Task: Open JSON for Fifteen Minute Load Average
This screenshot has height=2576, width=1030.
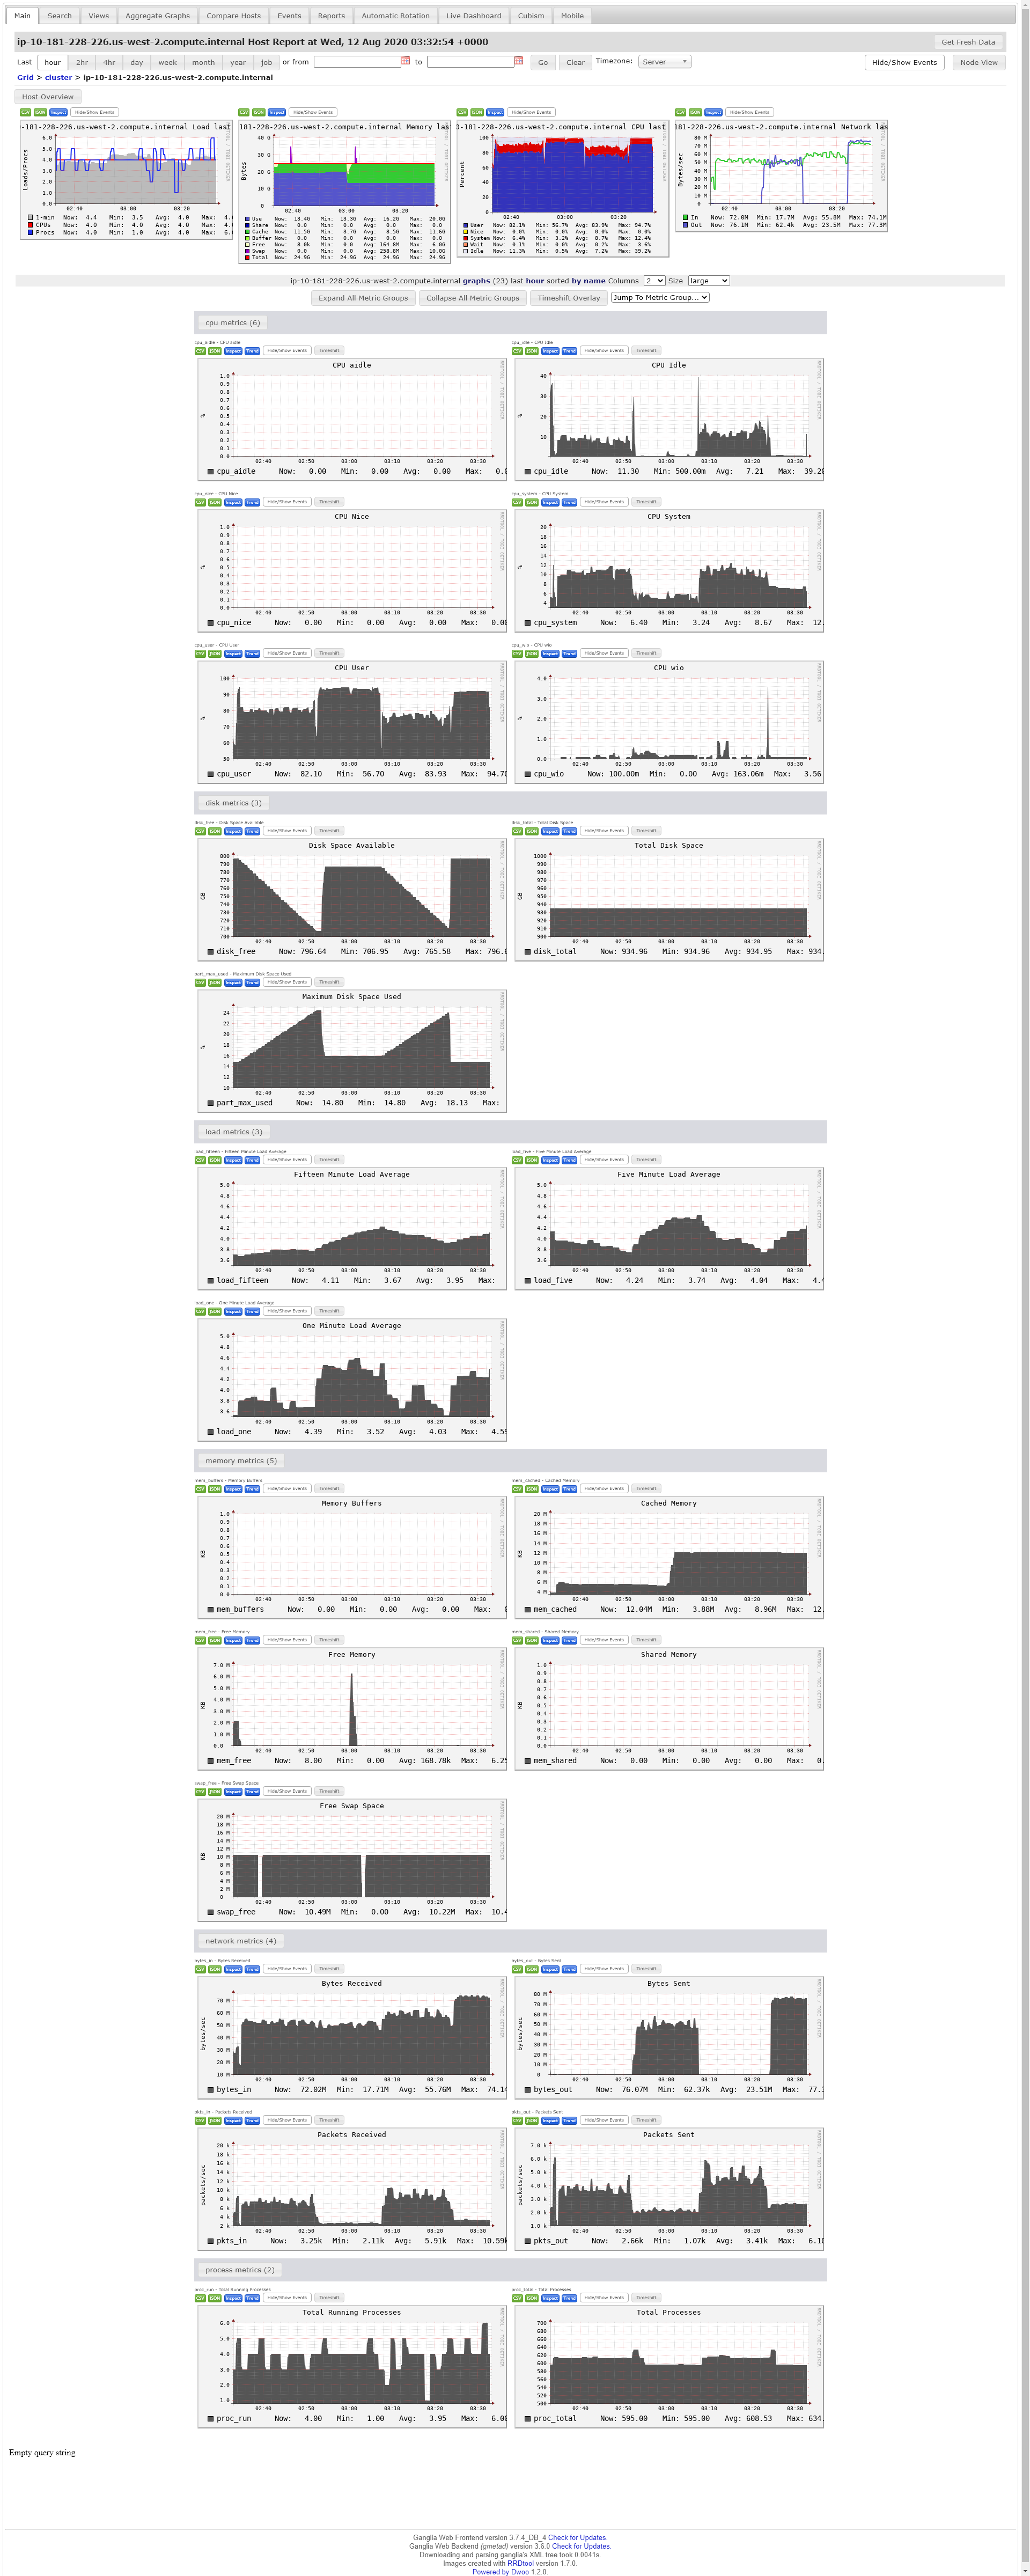Action: tap(214, 1160)
